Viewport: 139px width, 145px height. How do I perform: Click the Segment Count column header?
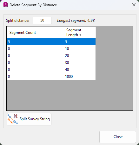[36, 33]
